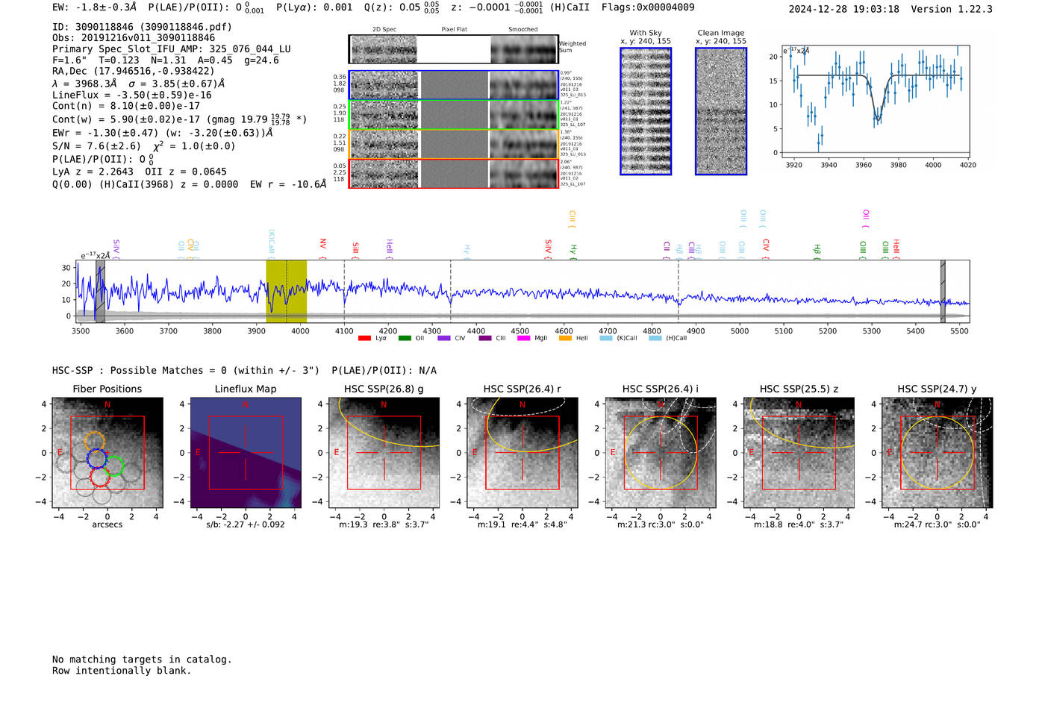Click the S/N = 7.6 line
The image size is (1045, 711).
point(143,146)
